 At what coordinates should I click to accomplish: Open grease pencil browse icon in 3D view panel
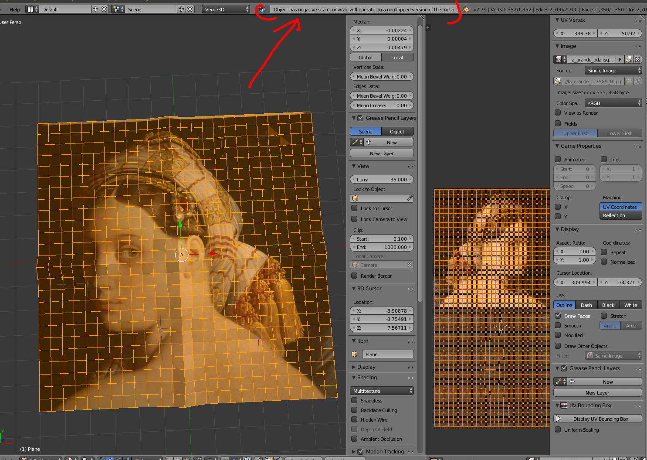click(x=357, y=142)
